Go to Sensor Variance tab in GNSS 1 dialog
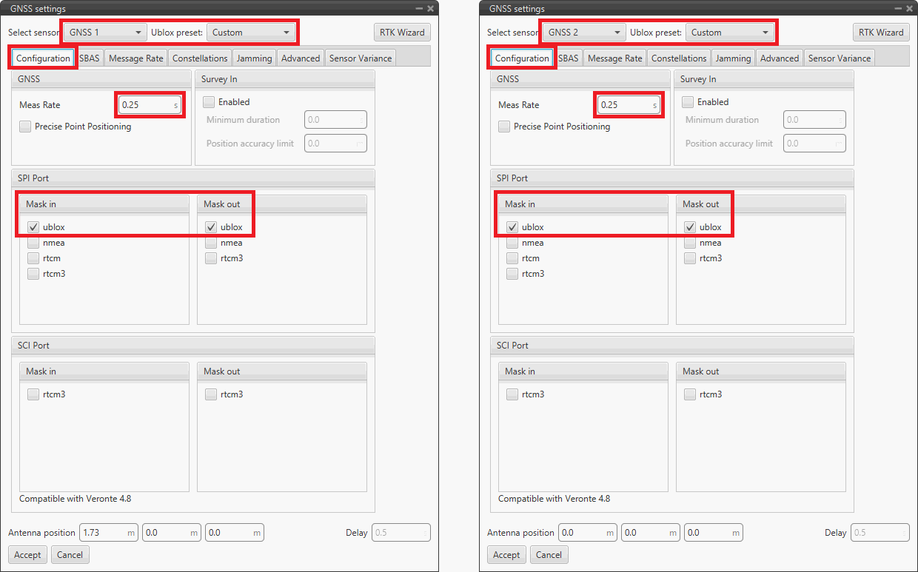The image size is (918, 572). click(x=361, y=58)
